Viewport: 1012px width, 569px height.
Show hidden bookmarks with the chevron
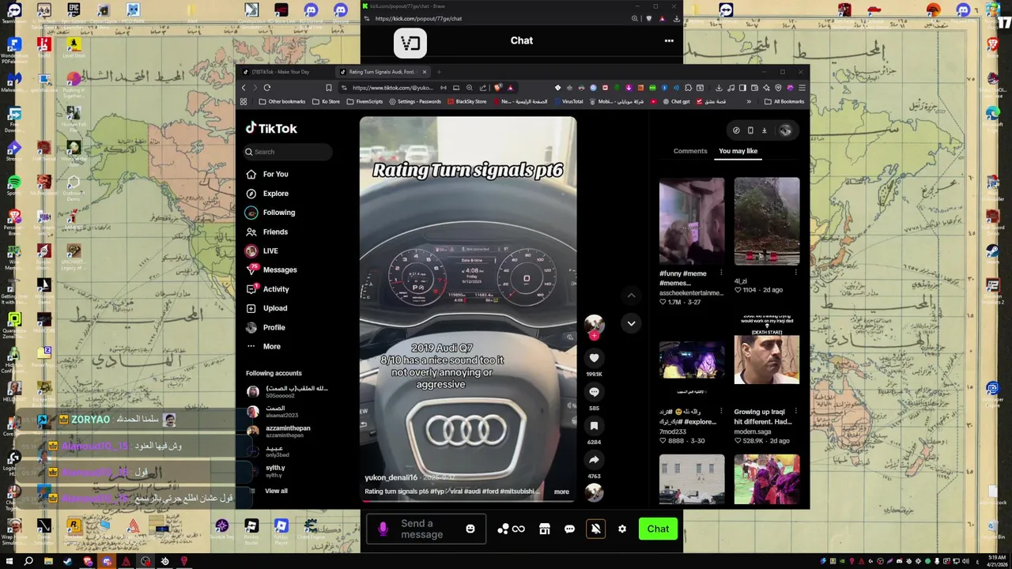(749, 101)
